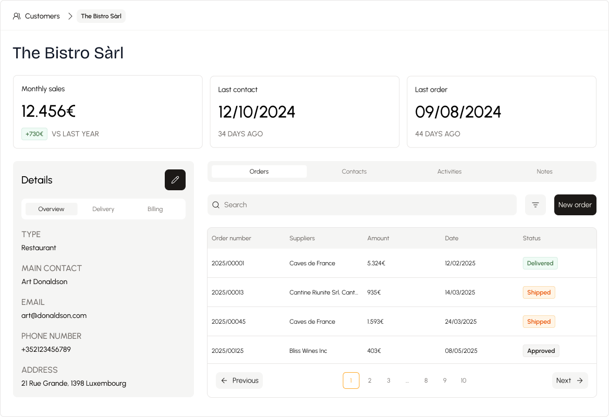This screenshot has height=417, width=609.
Task: Open the order filter icon
Action: [535, 205]
